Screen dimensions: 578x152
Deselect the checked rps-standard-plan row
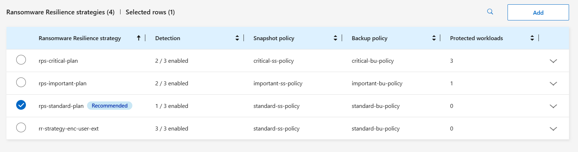coord(21,105)
